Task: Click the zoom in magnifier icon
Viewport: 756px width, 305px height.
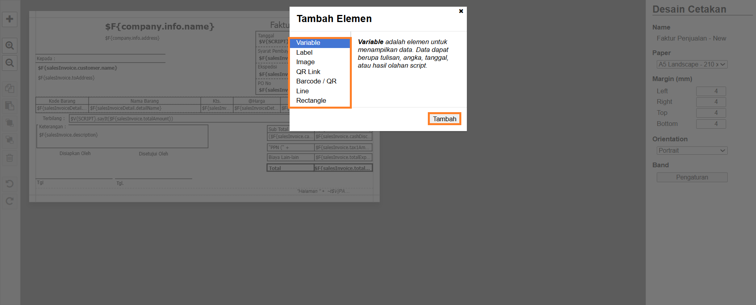Action: click(10, 46)
